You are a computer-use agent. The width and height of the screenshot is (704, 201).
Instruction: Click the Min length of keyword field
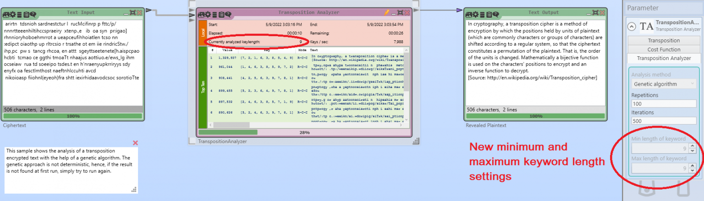(x=660, y=148)
